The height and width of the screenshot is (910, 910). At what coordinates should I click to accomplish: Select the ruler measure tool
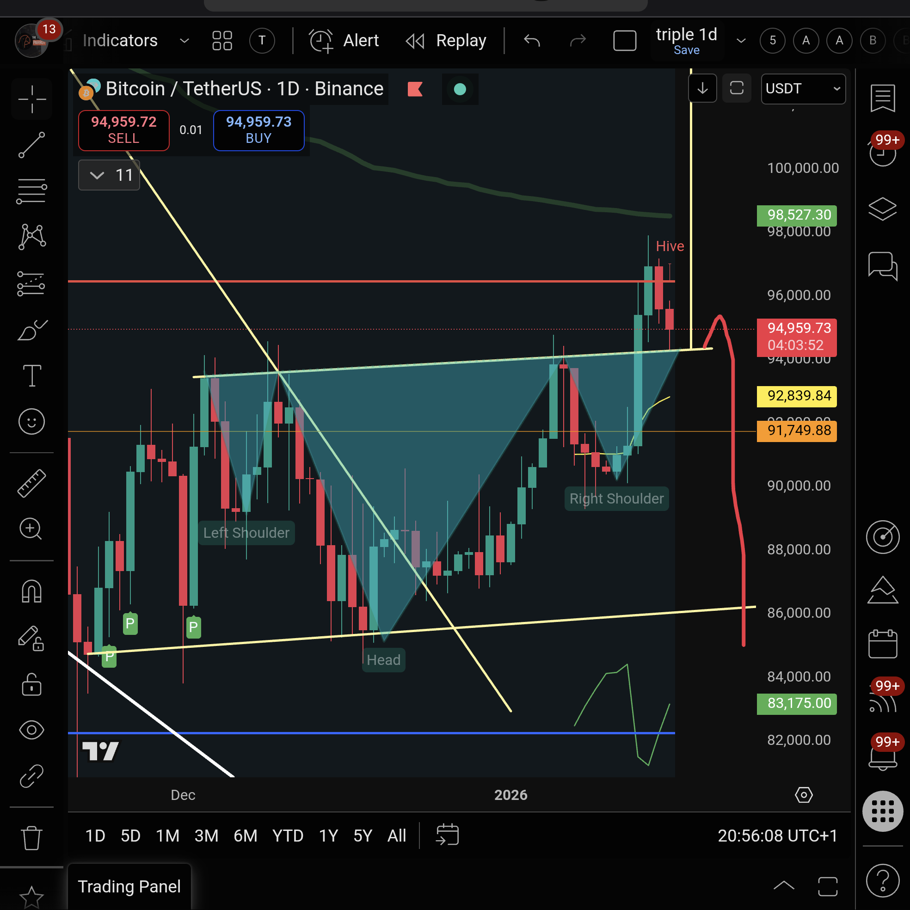pos(31,483)
